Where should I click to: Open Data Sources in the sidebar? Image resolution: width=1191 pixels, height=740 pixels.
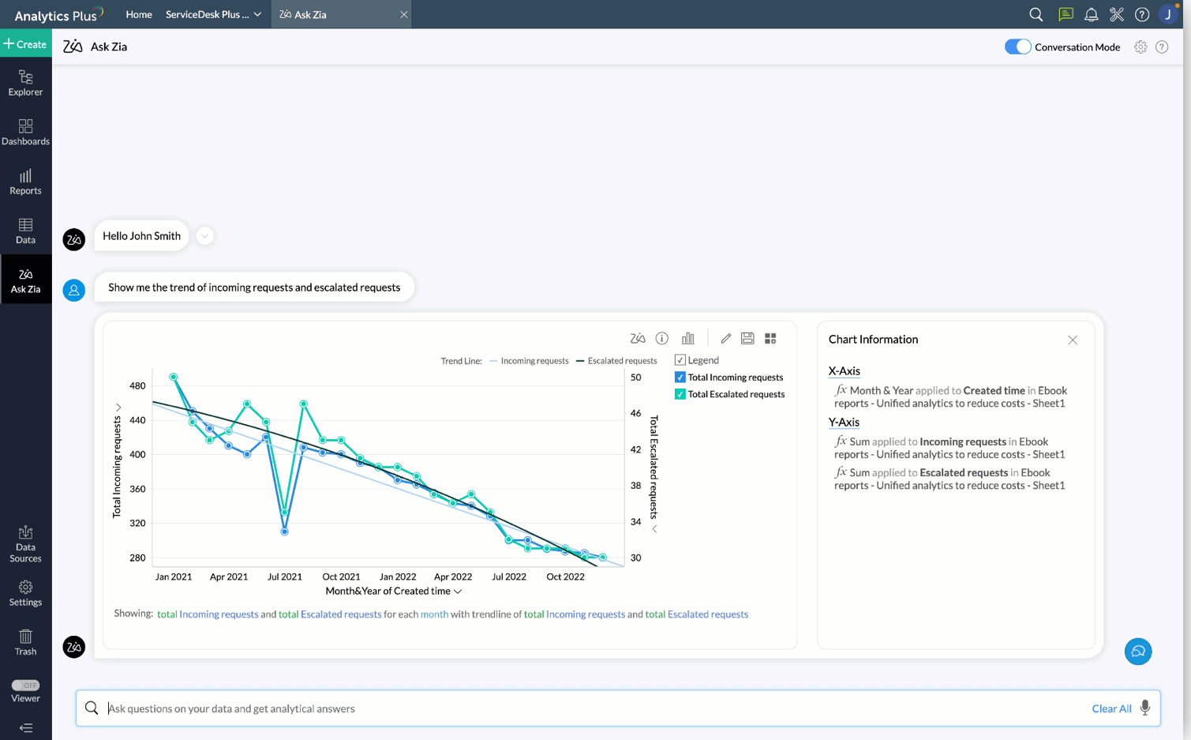point(25,544)
